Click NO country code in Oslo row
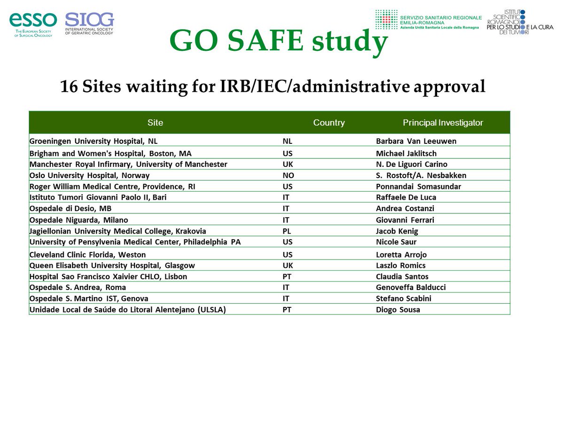Screen dimensions: 564x423 (288, 176)
